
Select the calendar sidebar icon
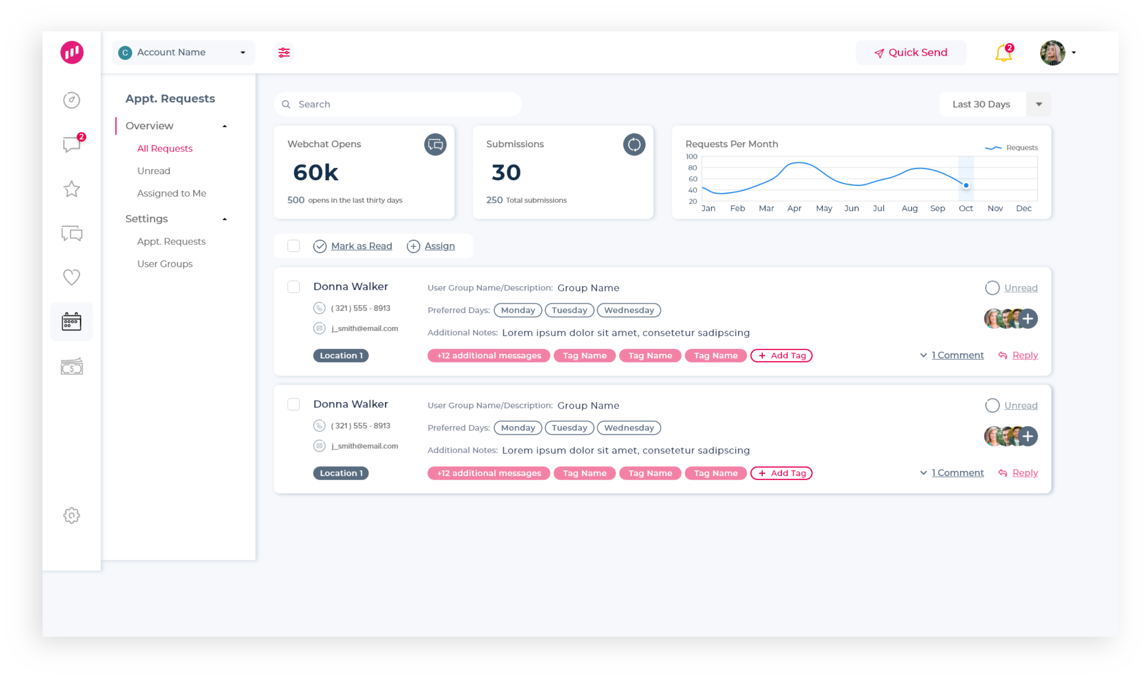71,321
